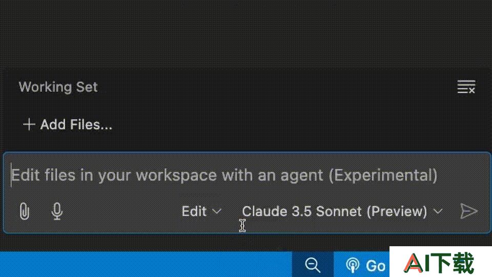
Task: Click the red and green A logo
Action: [414, 263]
